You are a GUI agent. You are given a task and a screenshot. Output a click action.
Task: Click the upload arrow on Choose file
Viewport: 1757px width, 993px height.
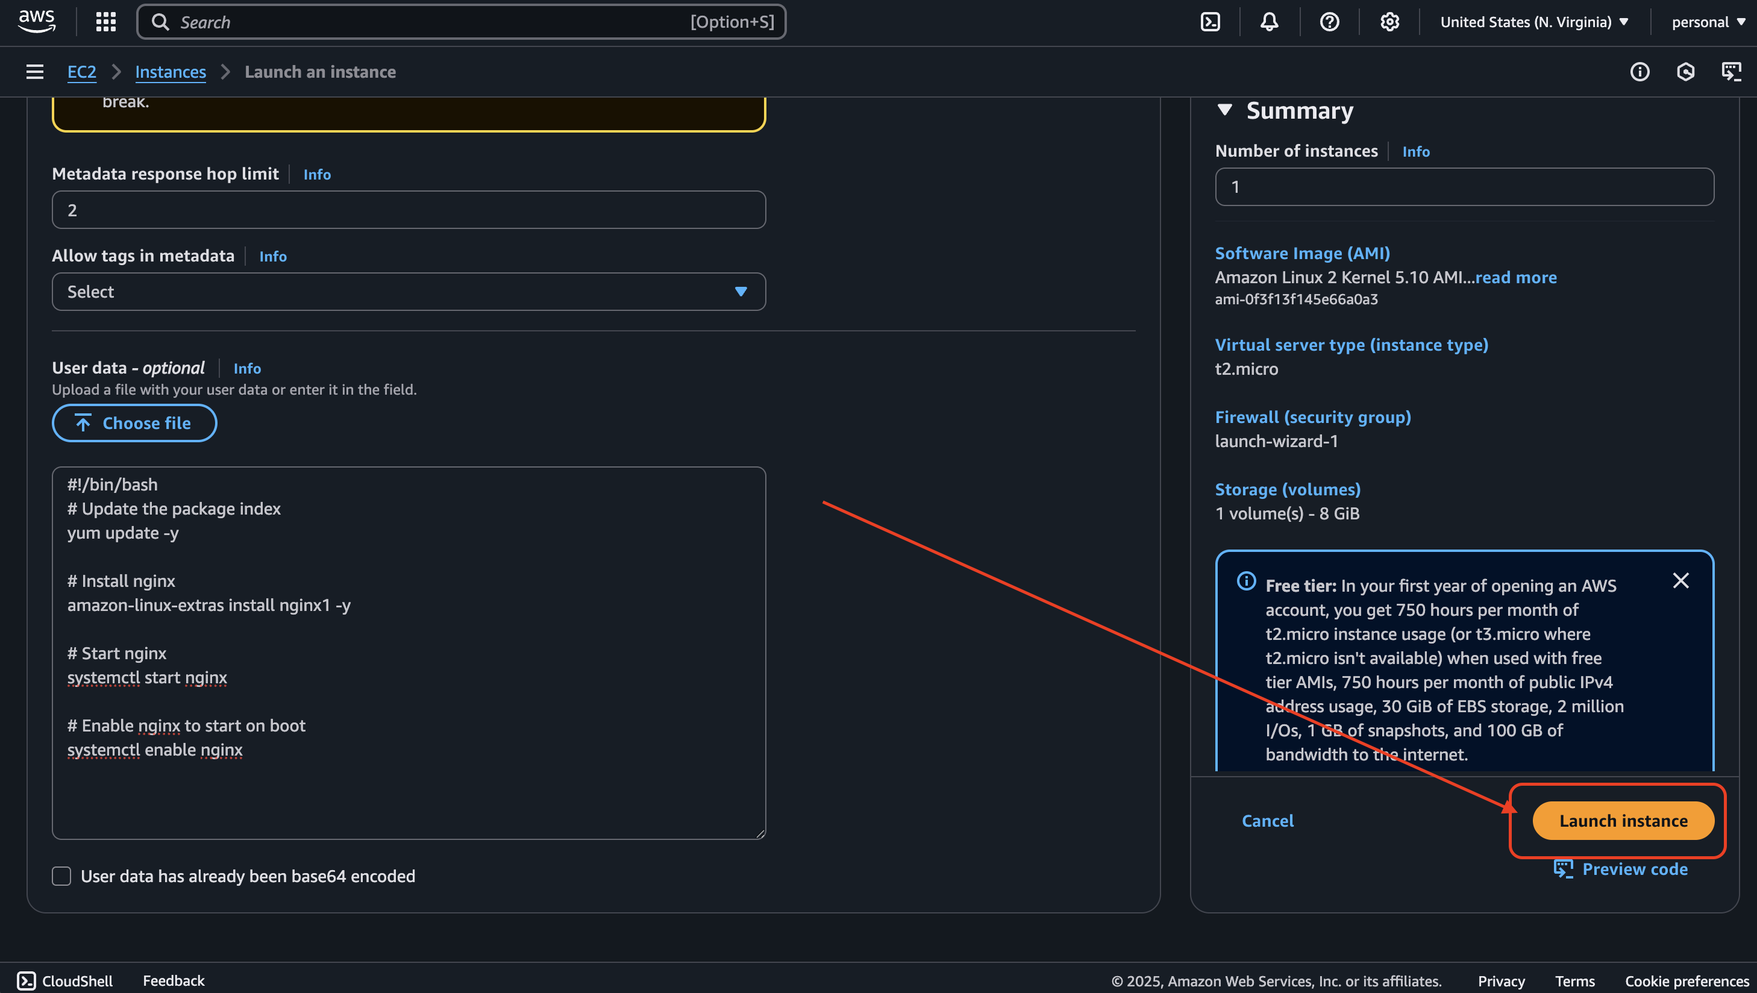83,423
